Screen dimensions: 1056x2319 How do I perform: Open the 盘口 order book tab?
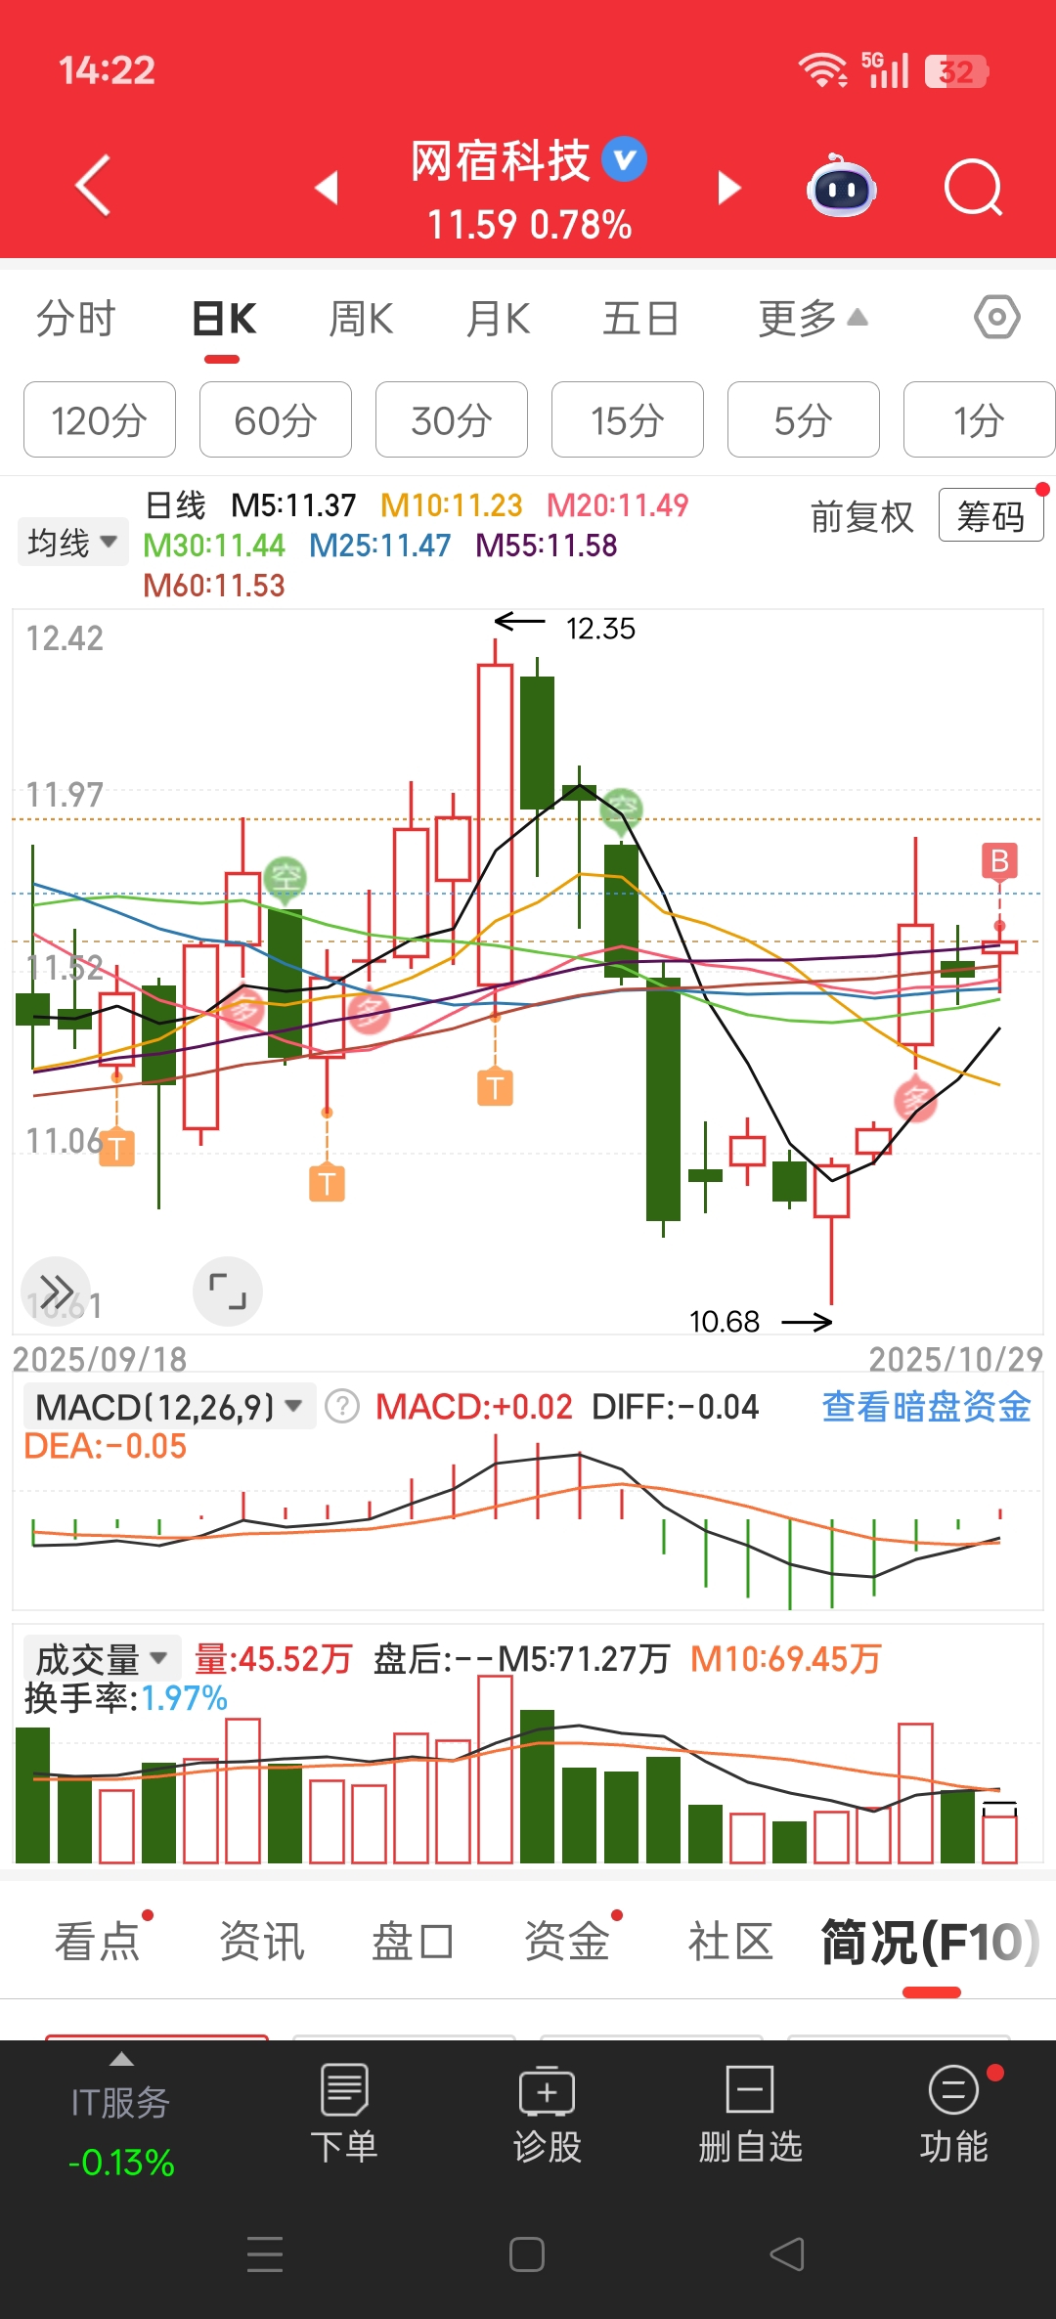pyautogui.click(x=413, y=1942)
